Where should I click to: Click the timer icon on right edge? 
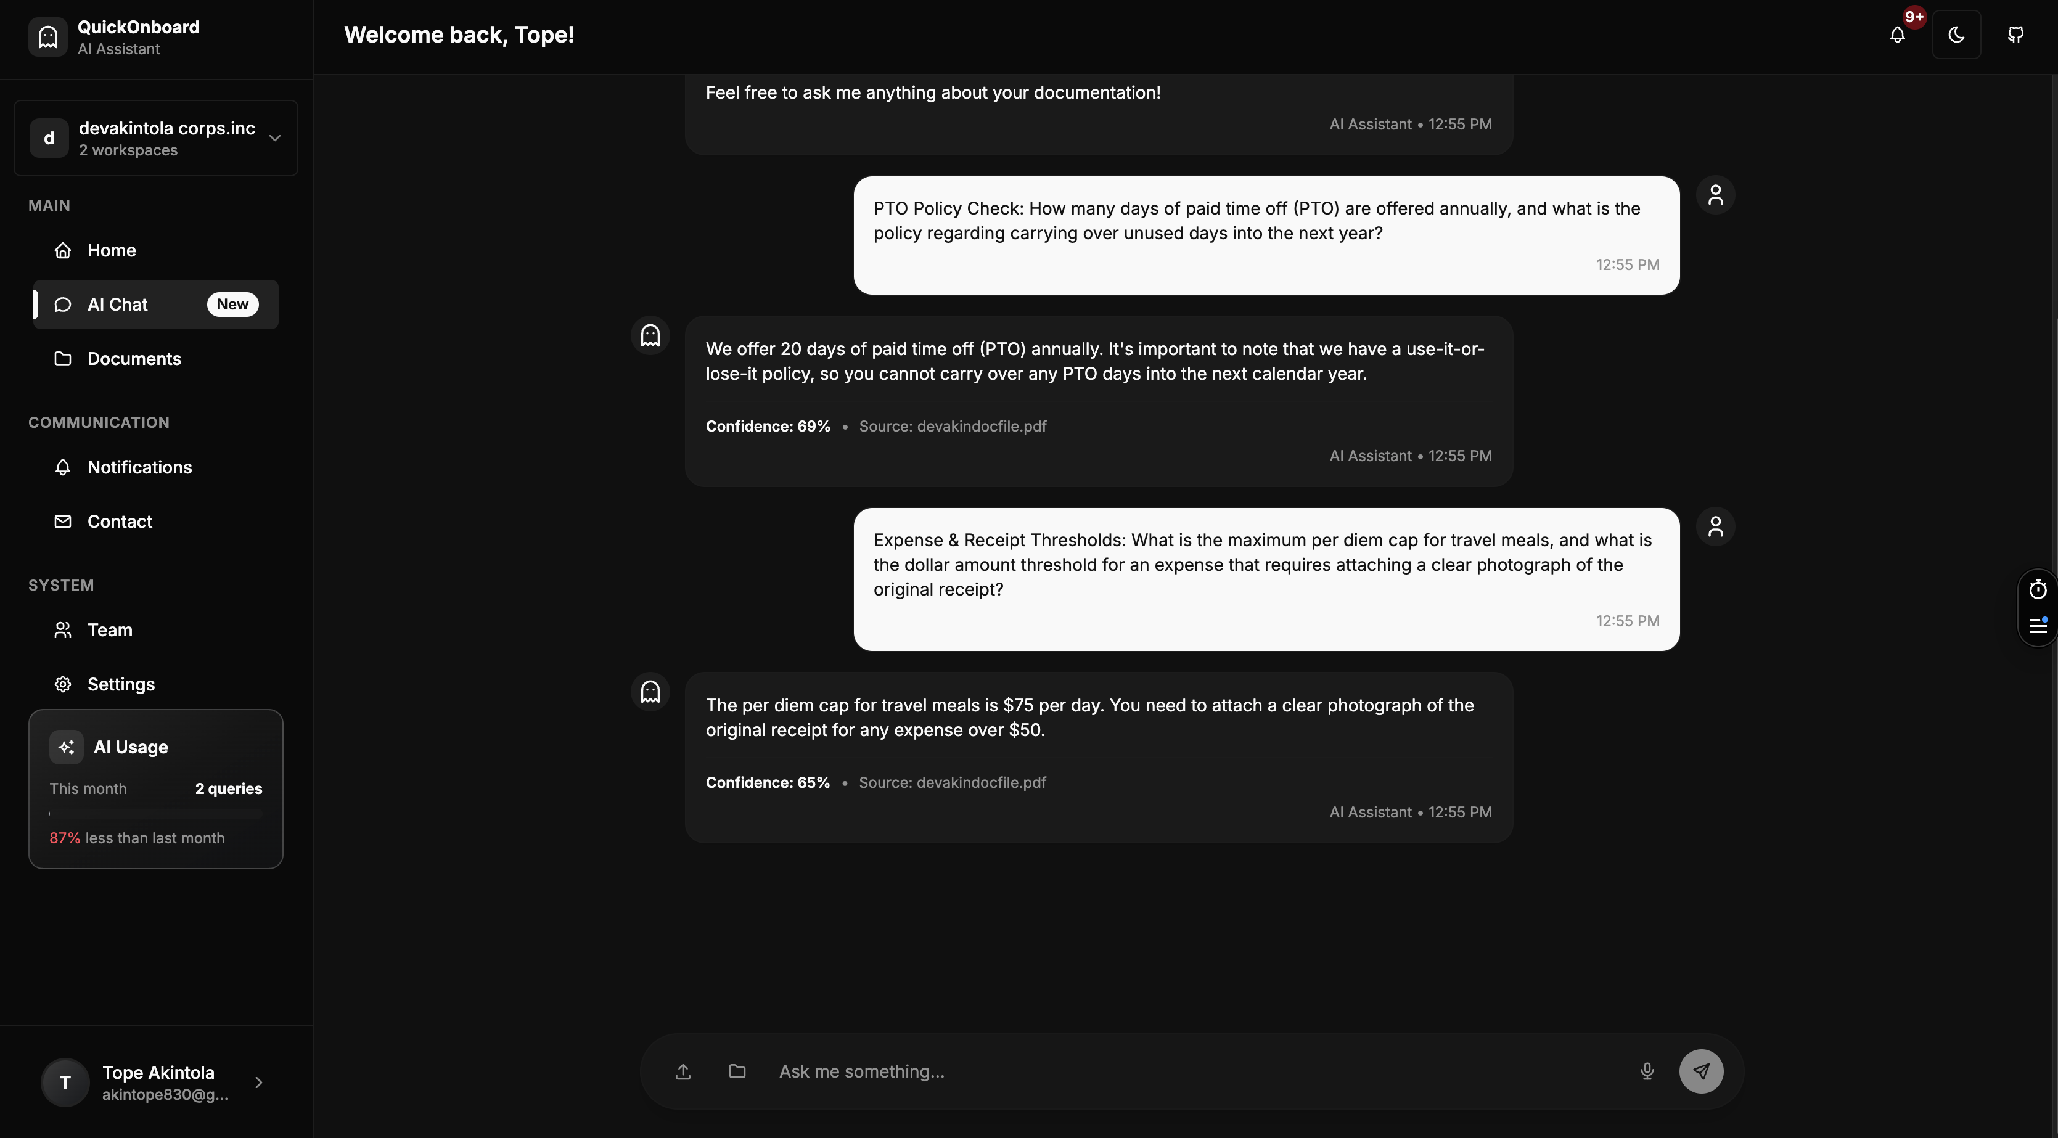[x=2037, y=589]
